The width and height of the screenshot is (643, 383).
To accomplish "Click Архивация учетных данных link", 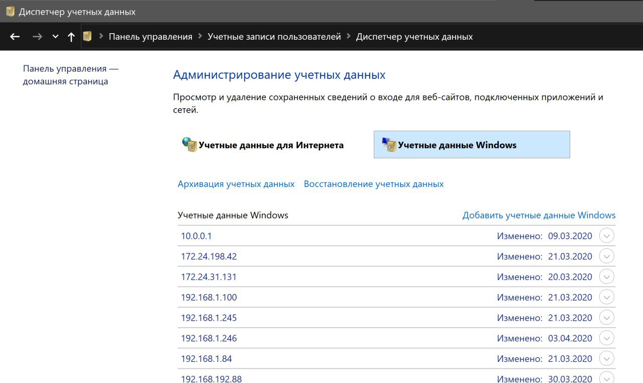I will [x=236, y=184].
